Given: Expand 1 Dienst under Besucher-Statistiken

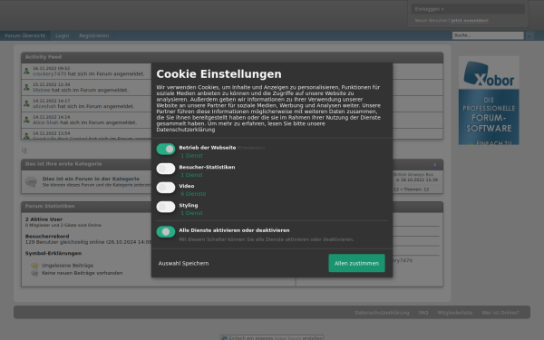Looking at the screenshot, I should (191, 175).
